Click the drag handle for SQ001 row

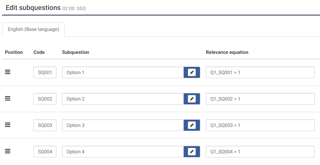[8, 72]
